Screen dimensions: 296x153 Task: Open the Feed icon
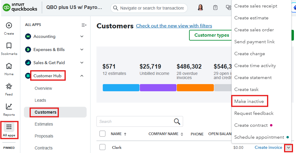[9, 86]
